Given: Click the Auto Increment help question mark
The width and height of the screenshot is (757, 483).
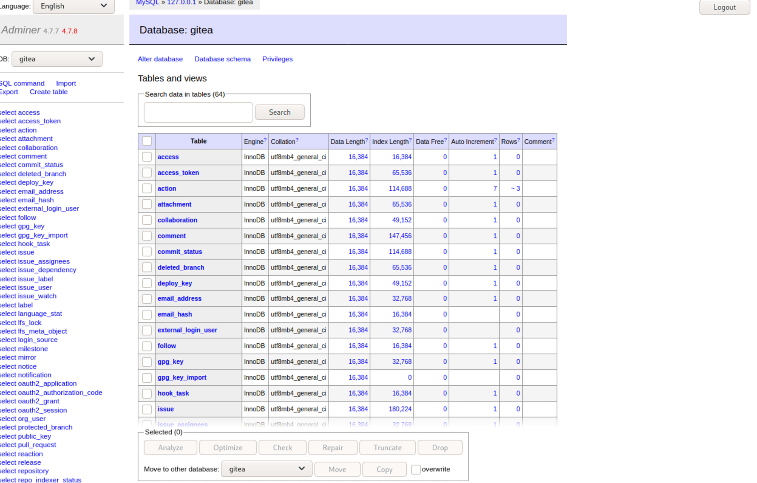Looking at the screenshot, I should point(496,140).
